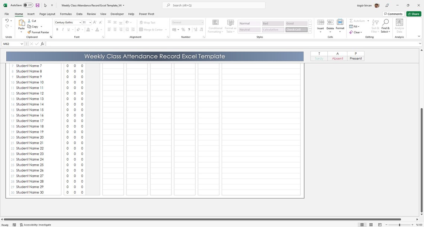Open the font size dropdown

pyautogui.click(x=90, y=22)
